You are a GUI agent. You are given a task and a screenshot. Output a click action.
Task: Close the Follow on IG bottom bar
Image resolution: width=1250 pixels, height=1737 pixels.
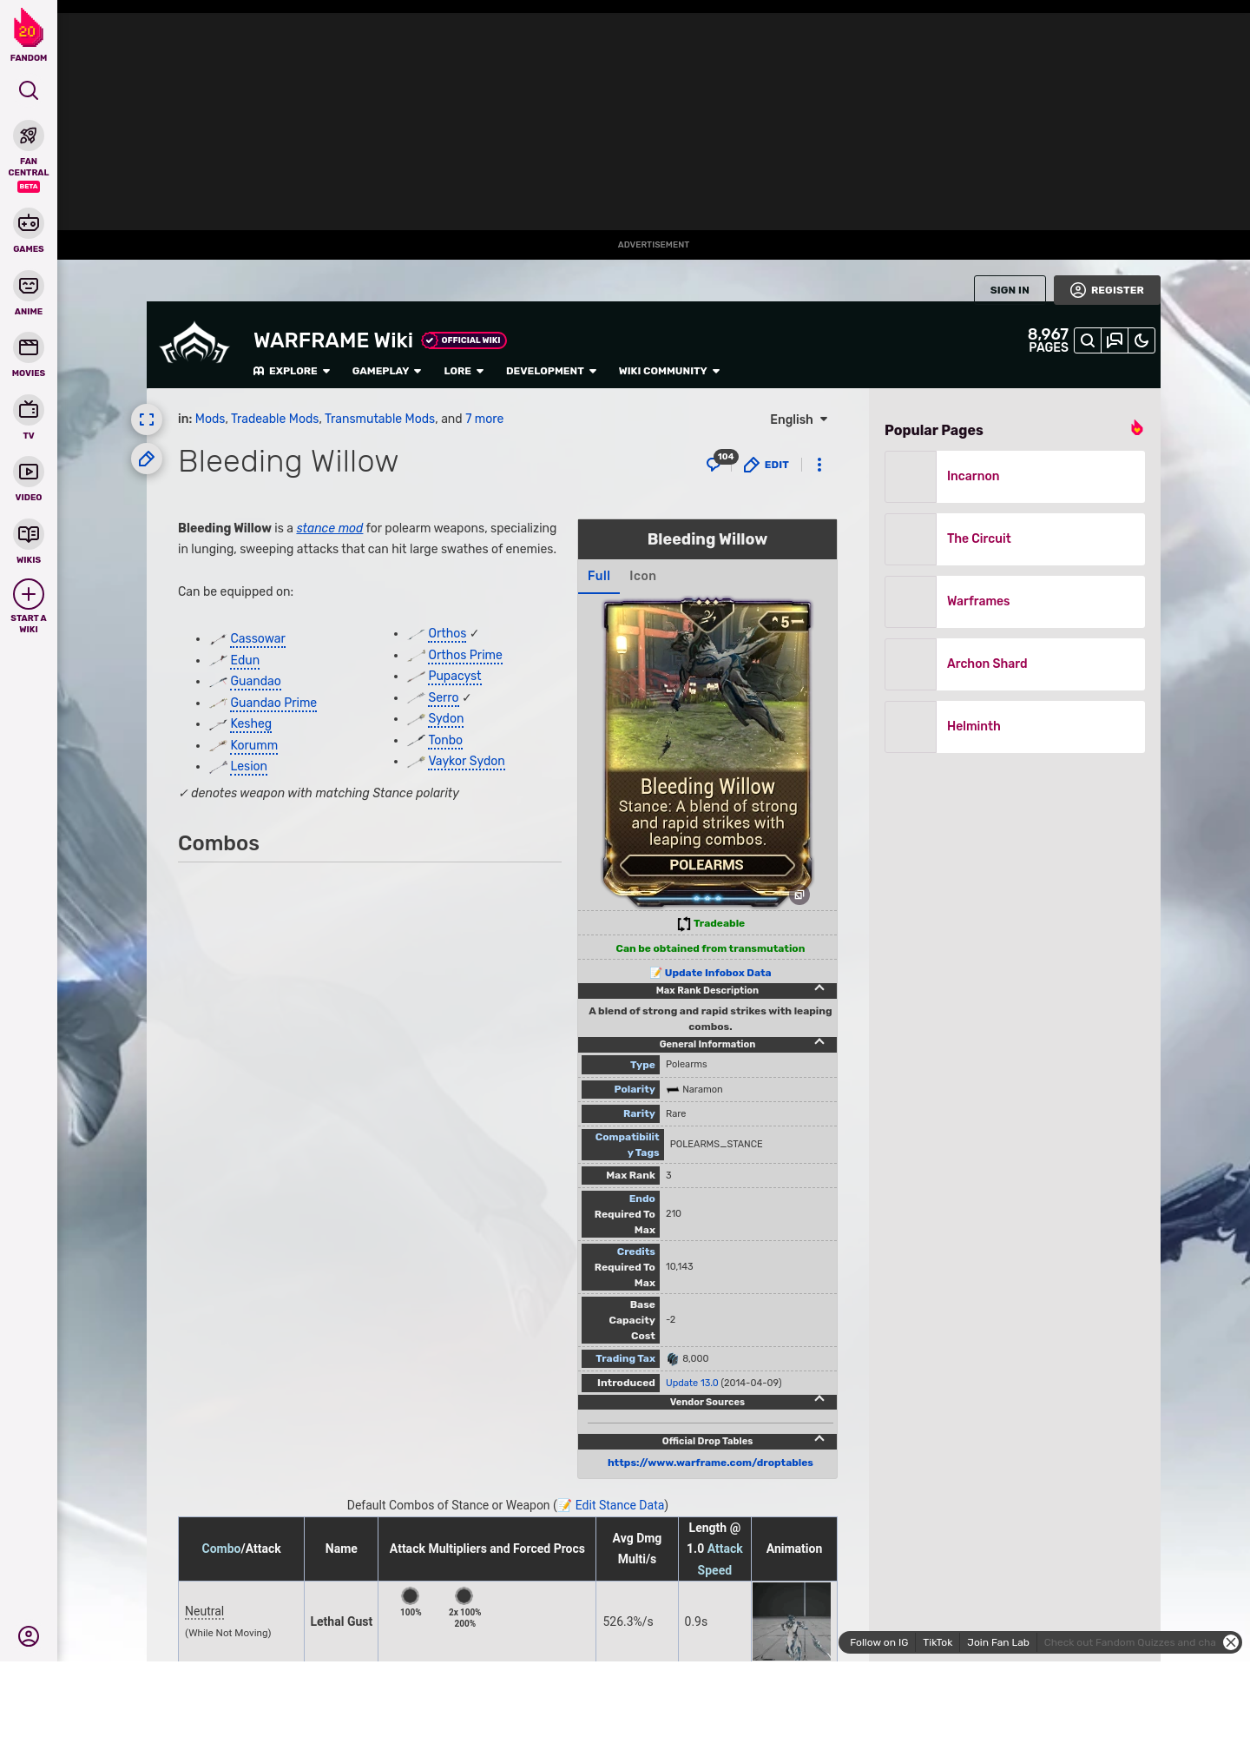1231,1642
